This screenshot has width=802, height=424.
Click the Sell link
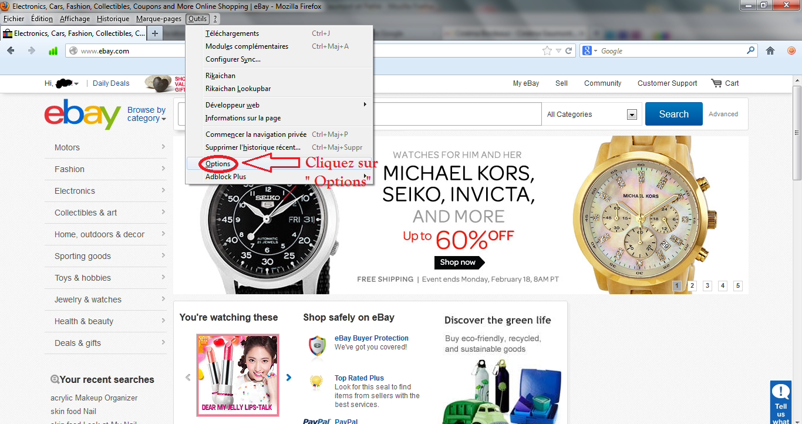pos(562,83)
